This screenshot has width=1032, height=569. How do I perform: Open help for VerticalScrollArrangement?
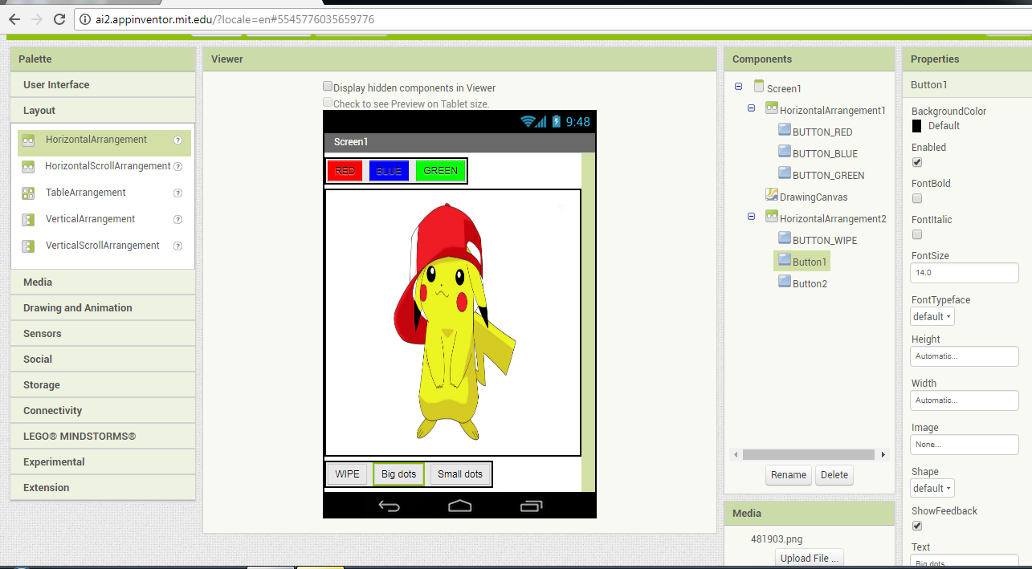pyautogui.click(x=178, y=246)
